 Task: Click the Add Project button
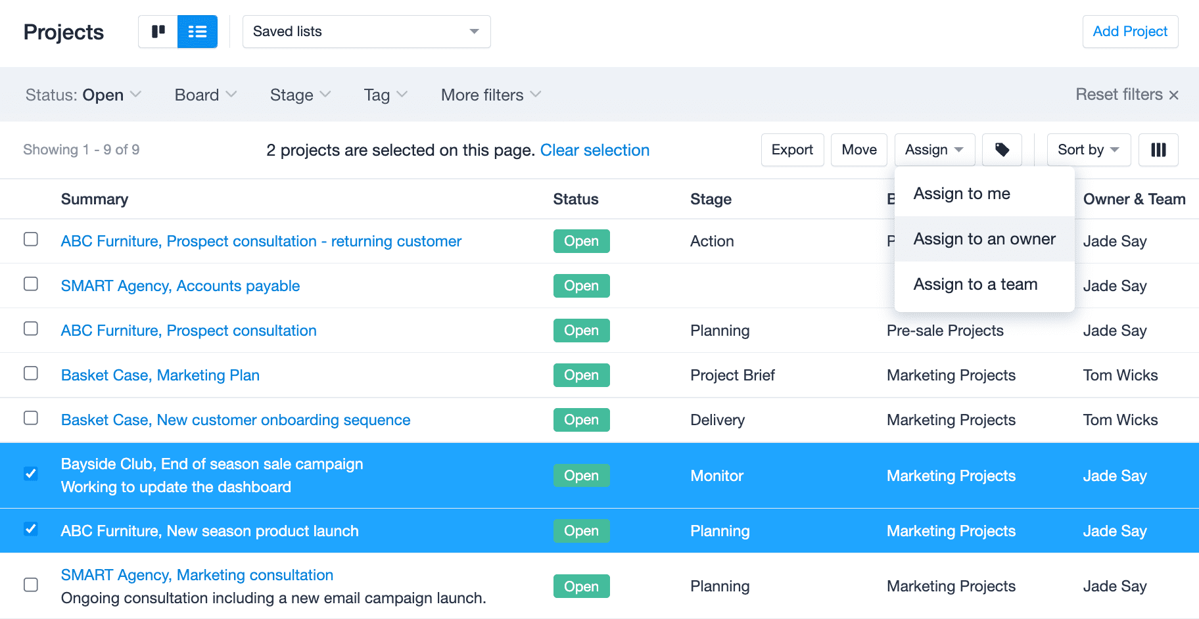coord(1130,32)
